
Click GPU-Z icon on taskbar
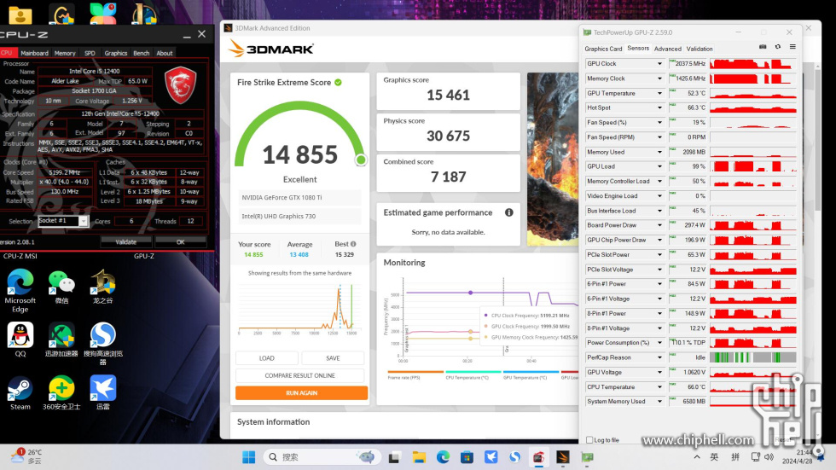[587, 457]
